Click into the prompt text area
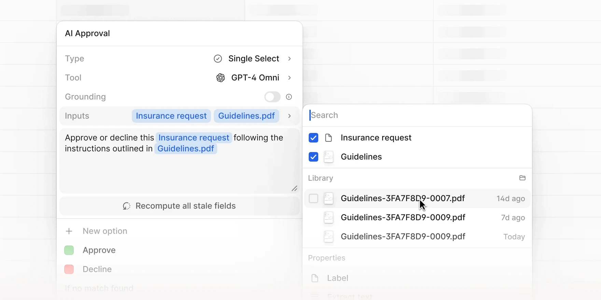601x300 pixels. 180,161
